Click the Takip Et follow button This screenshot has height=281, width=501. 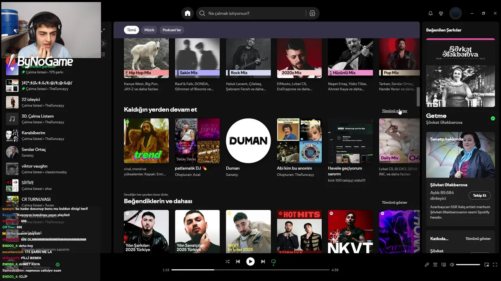pyautogui.click(x=479, y=196)
